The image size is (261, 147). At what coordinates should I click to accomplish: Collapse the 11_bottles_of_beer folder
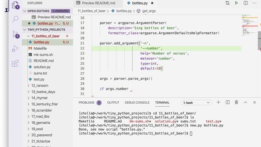28,36
